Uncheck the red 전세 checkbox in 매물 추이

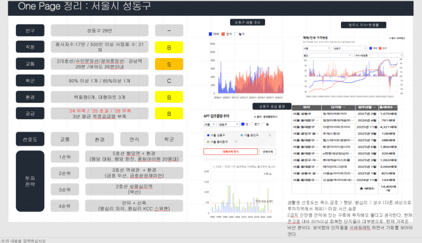[x=223, y=34]
